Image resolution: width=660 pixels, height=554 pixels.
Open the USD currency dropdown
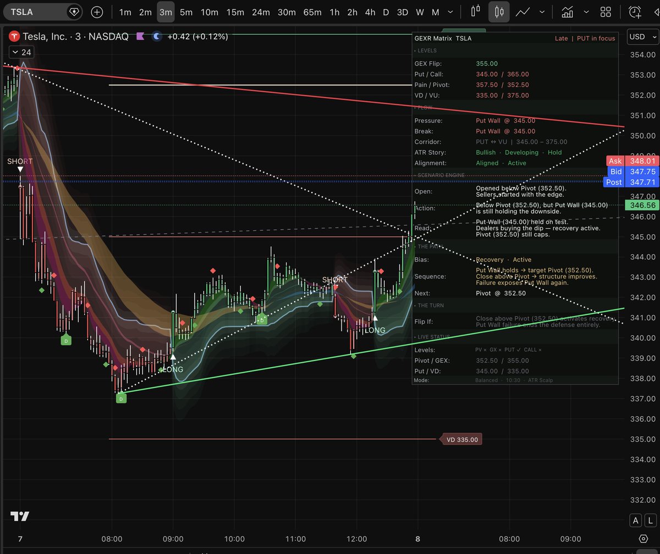[641, 37]
